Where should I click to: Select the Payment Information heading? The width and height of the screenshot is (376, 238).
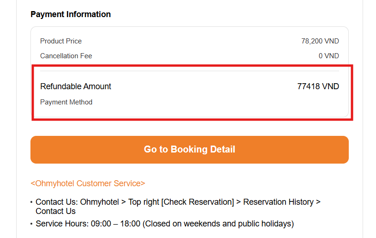pos(71,14)
